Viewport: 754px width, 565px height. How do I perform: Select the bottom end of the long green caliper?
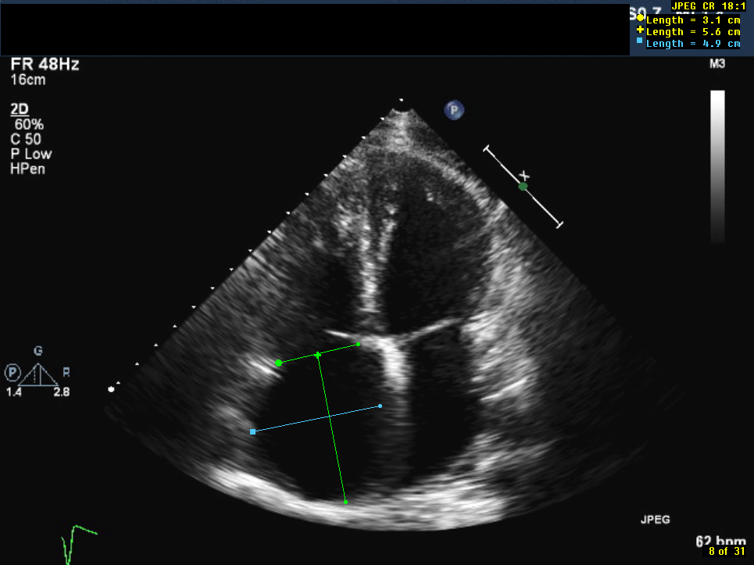click(345, 502)
